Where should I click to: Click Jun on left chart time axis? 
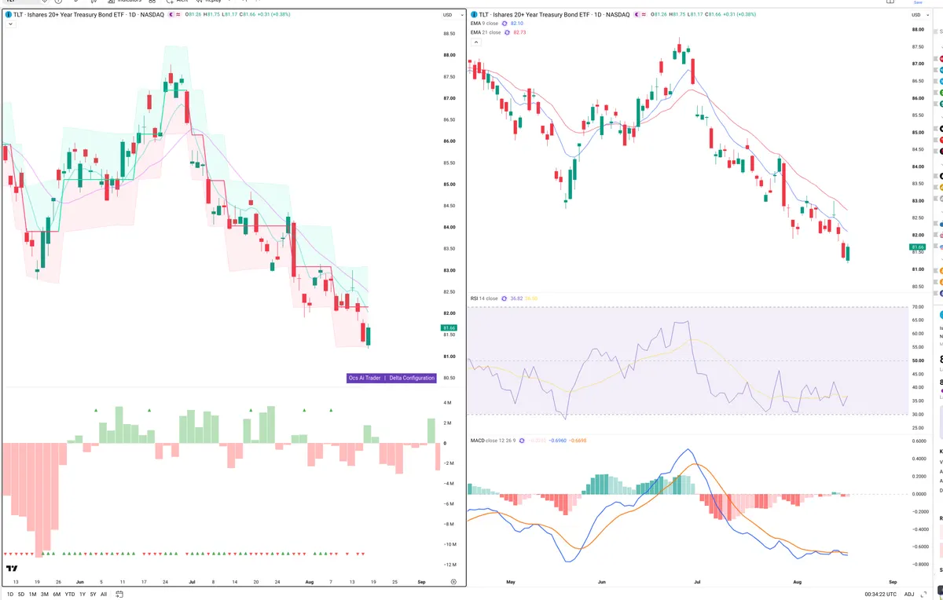pos(79,582)
